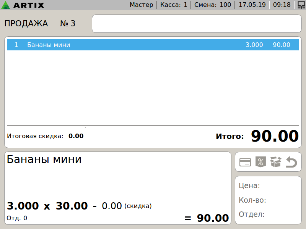
Task: Click the ПРОДАЖА № 3 document title
Action: (40, 24)
